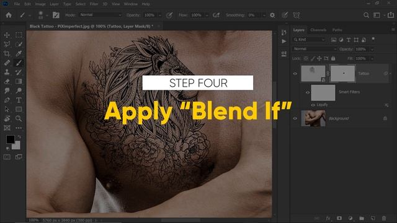Open the layer Opacity dropdown arrow
The height and width of the screenshot is (223, 397).
(372, 50)
